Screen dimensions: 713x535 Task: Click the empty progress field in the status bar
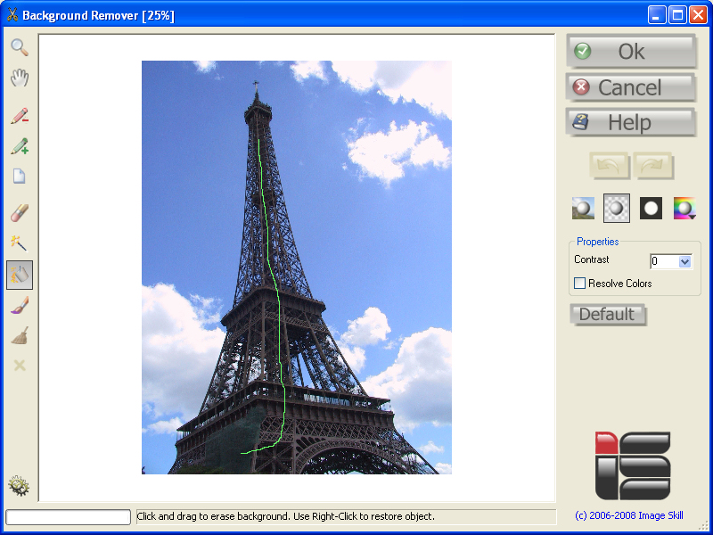(x=69, y=517)
